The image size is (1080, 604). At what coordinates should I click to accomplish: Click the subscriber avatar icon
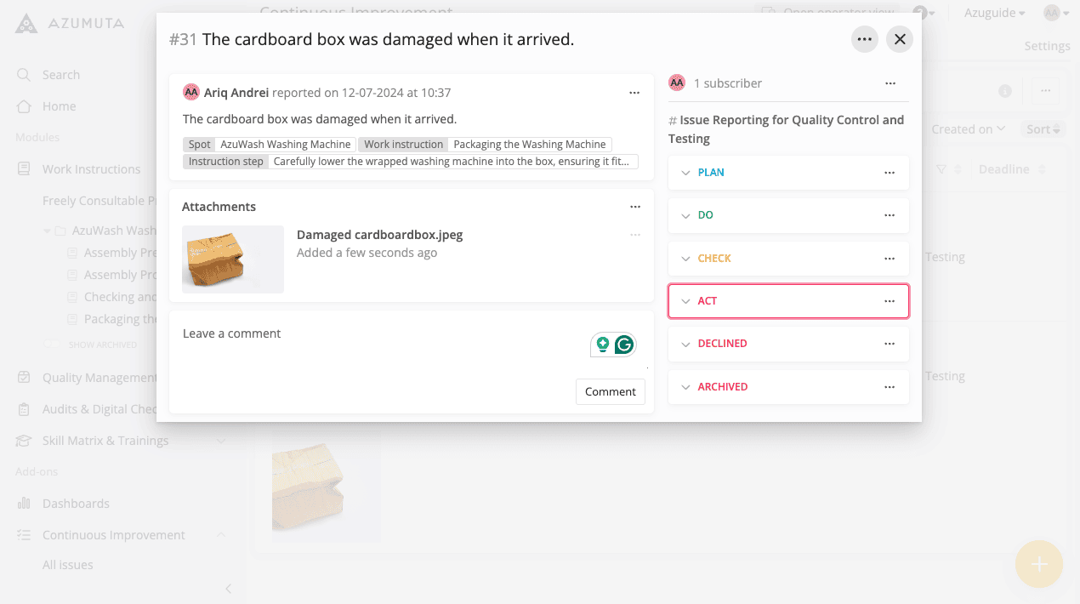pyautogui.click(x=677, y=83)
